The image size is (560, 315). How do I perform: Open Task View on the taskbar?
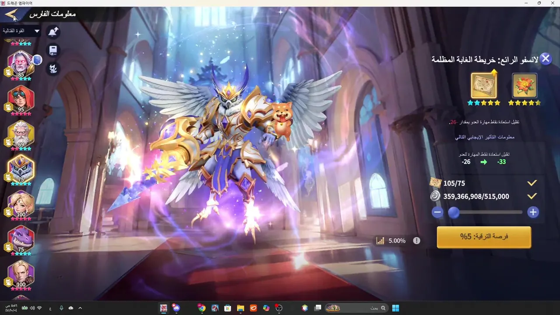coord(318,308)
